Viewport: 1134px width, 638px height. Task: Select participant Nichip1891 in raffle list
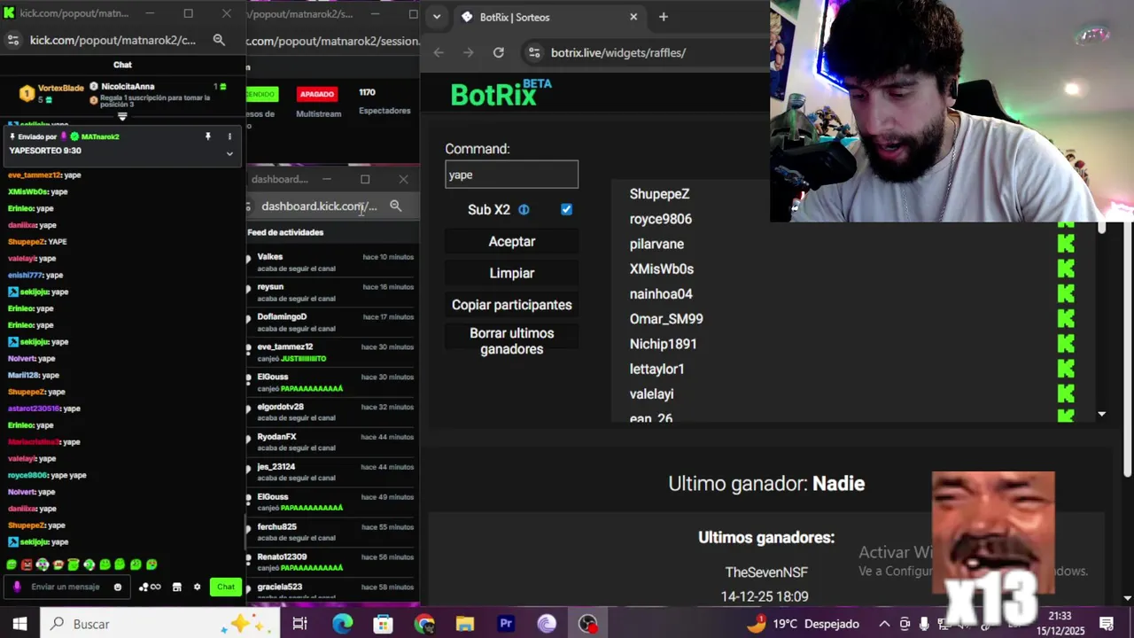[663, 344]
